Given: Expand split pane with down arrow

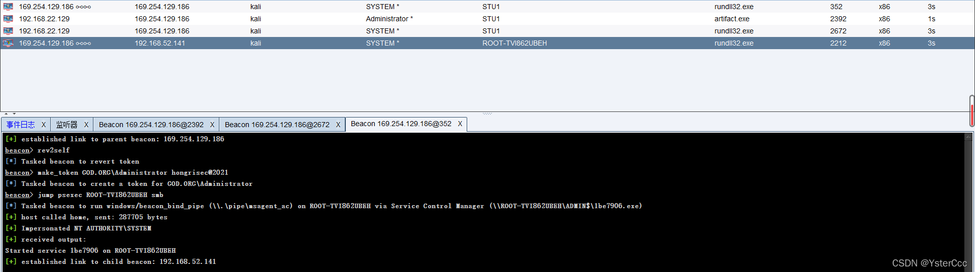Looking at the screenshot, I should [x=14, y=114].
